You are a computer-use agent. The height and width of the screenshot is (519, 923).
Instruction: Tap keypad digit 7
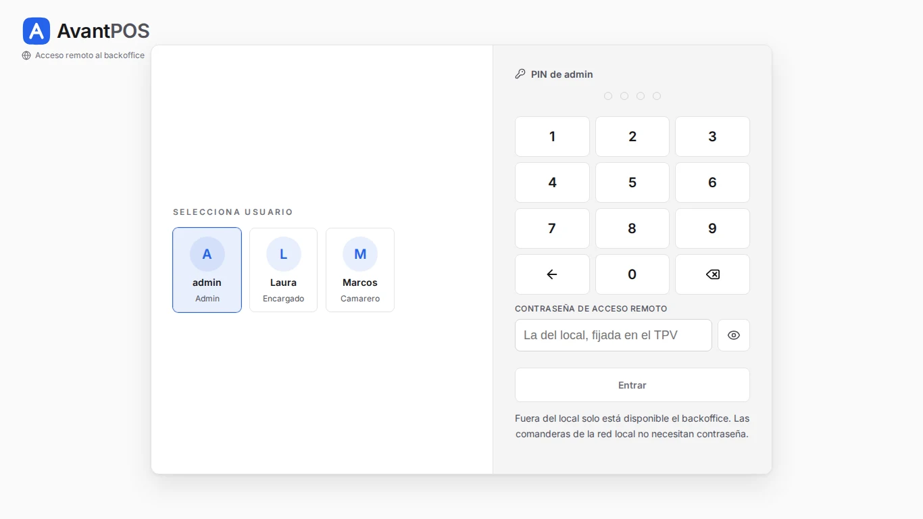552,228
